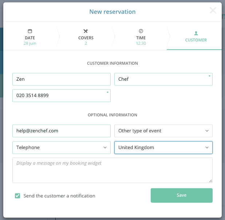225x220 pixels.
Task: Click the last name field containing Chef
Action: (163, 79)
